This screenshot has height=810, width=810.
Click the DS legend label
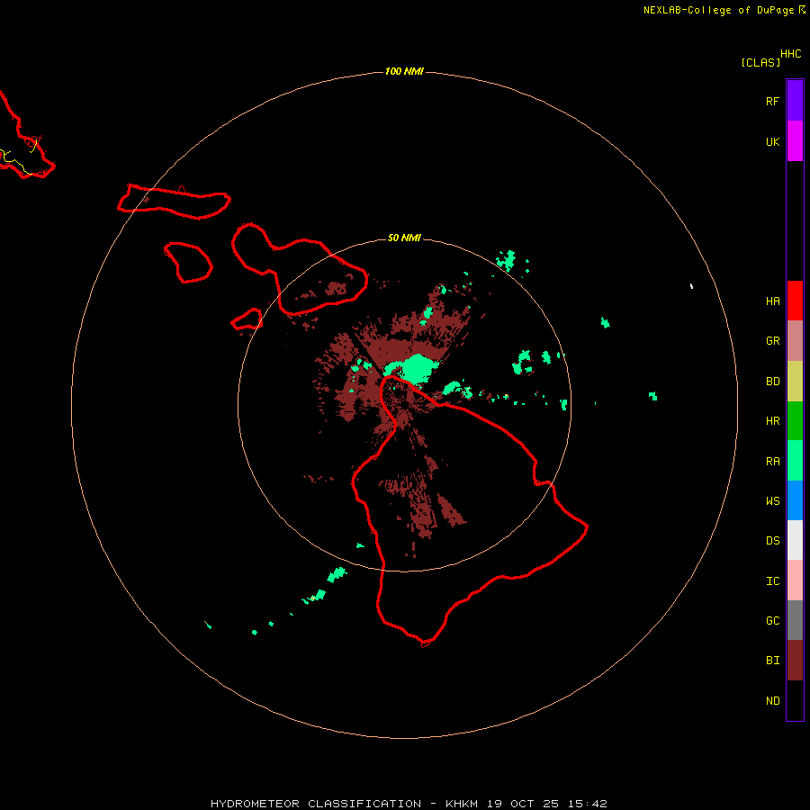tap(772, 541)
